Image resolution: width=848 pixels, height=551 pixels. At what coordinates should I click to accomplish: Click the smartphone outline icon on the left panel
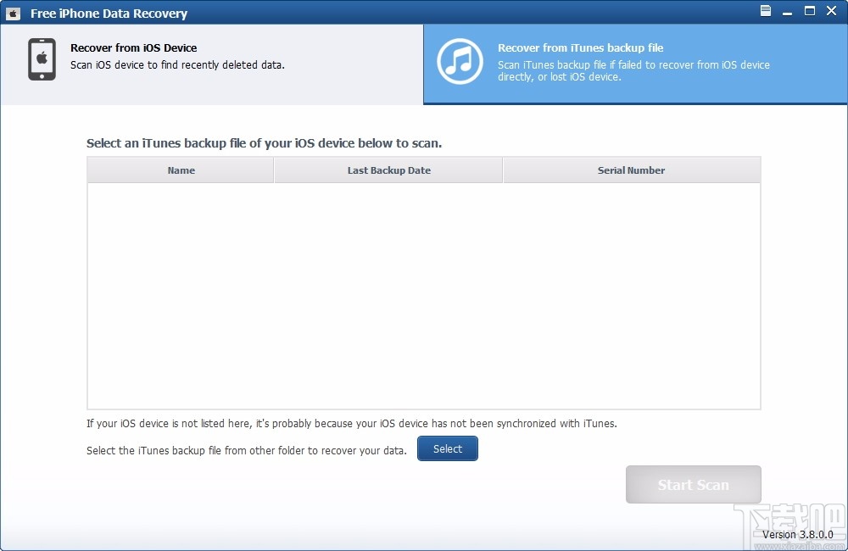(x=42, y=59)
